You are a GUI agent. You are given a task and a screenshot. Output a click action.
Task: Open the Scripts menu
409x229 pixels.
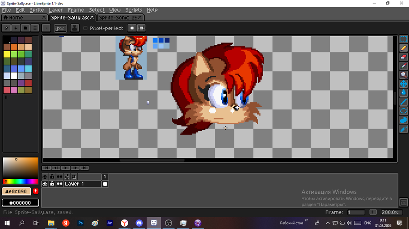coord(134,10)
